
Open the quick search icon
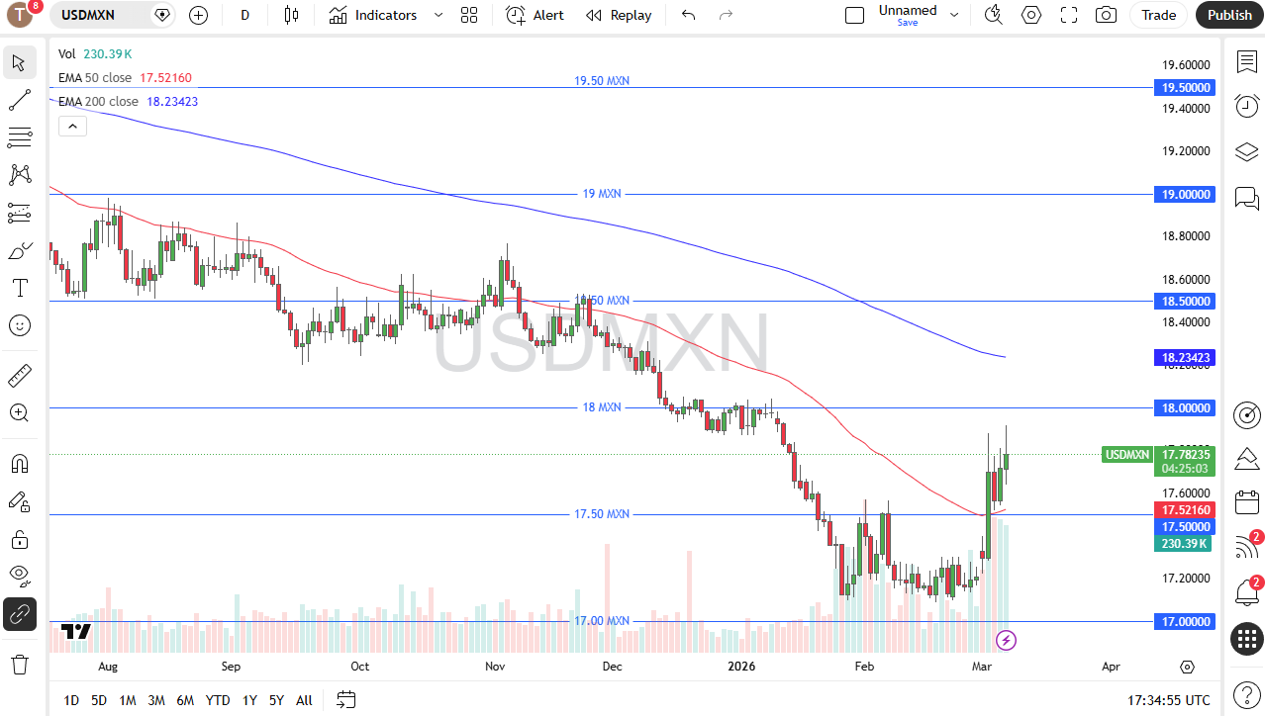coord(994,15)
